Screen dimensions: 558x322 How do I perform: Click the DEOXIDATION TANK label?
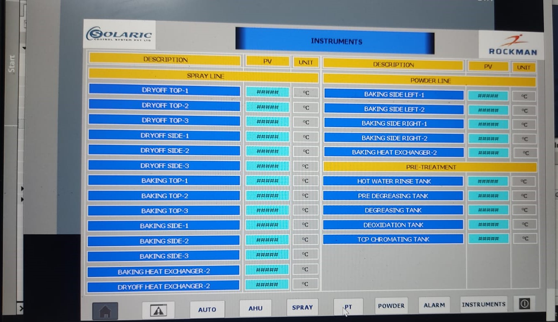coord(393,225)
